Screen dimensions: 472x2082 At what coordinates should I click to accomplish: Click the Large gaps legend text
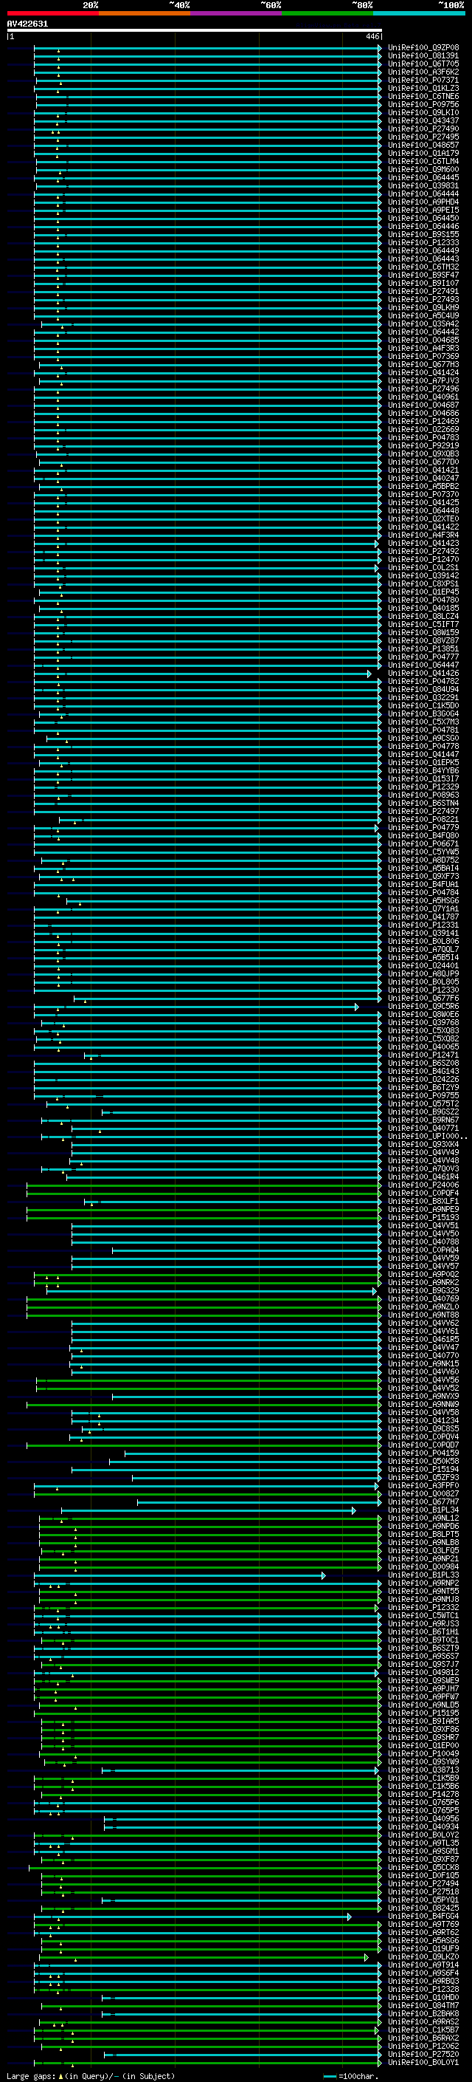32,2076
